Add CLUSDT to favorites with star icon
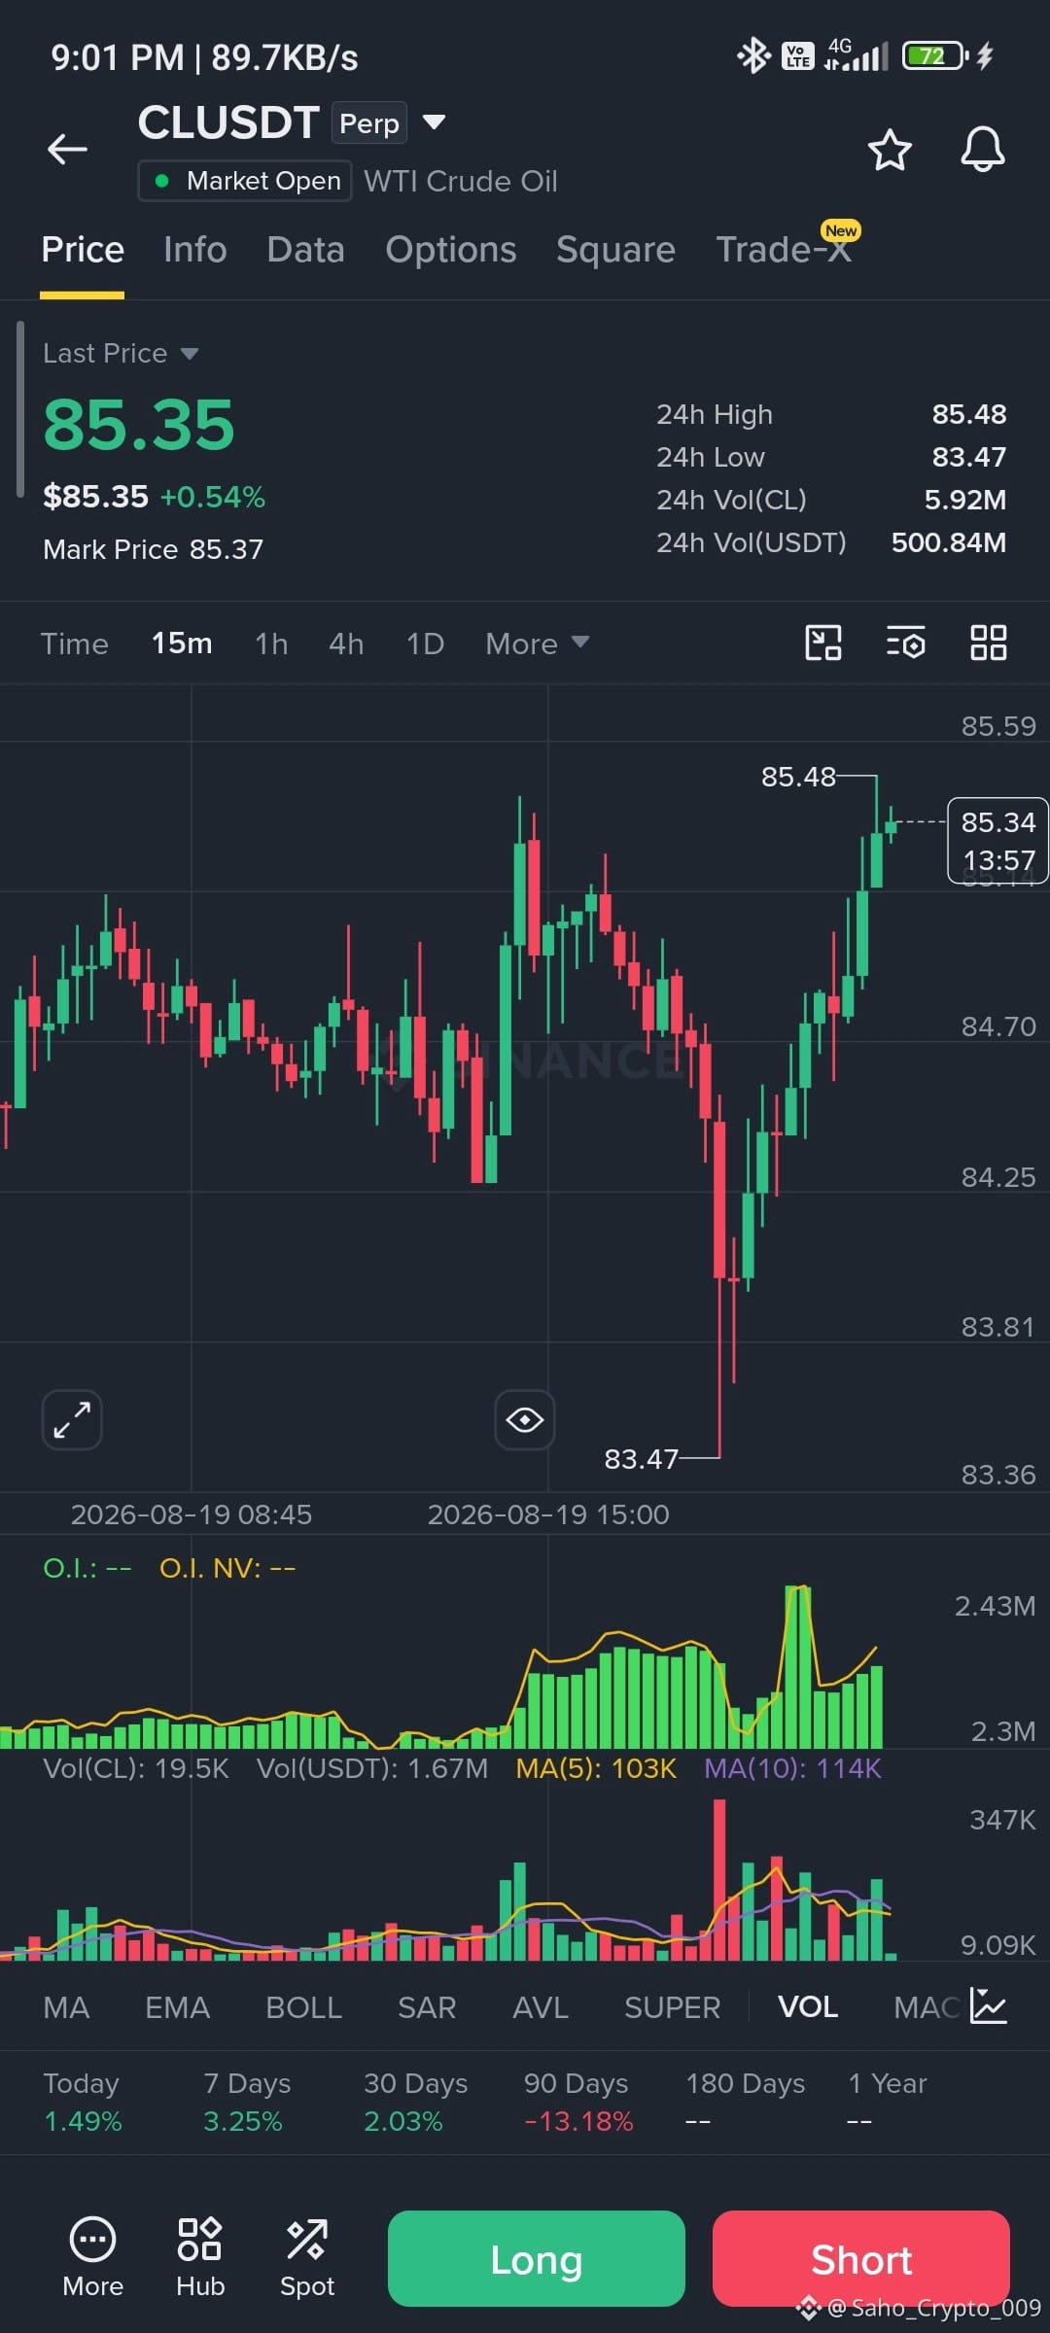The image size is (1050, 2333). [889, 150]
